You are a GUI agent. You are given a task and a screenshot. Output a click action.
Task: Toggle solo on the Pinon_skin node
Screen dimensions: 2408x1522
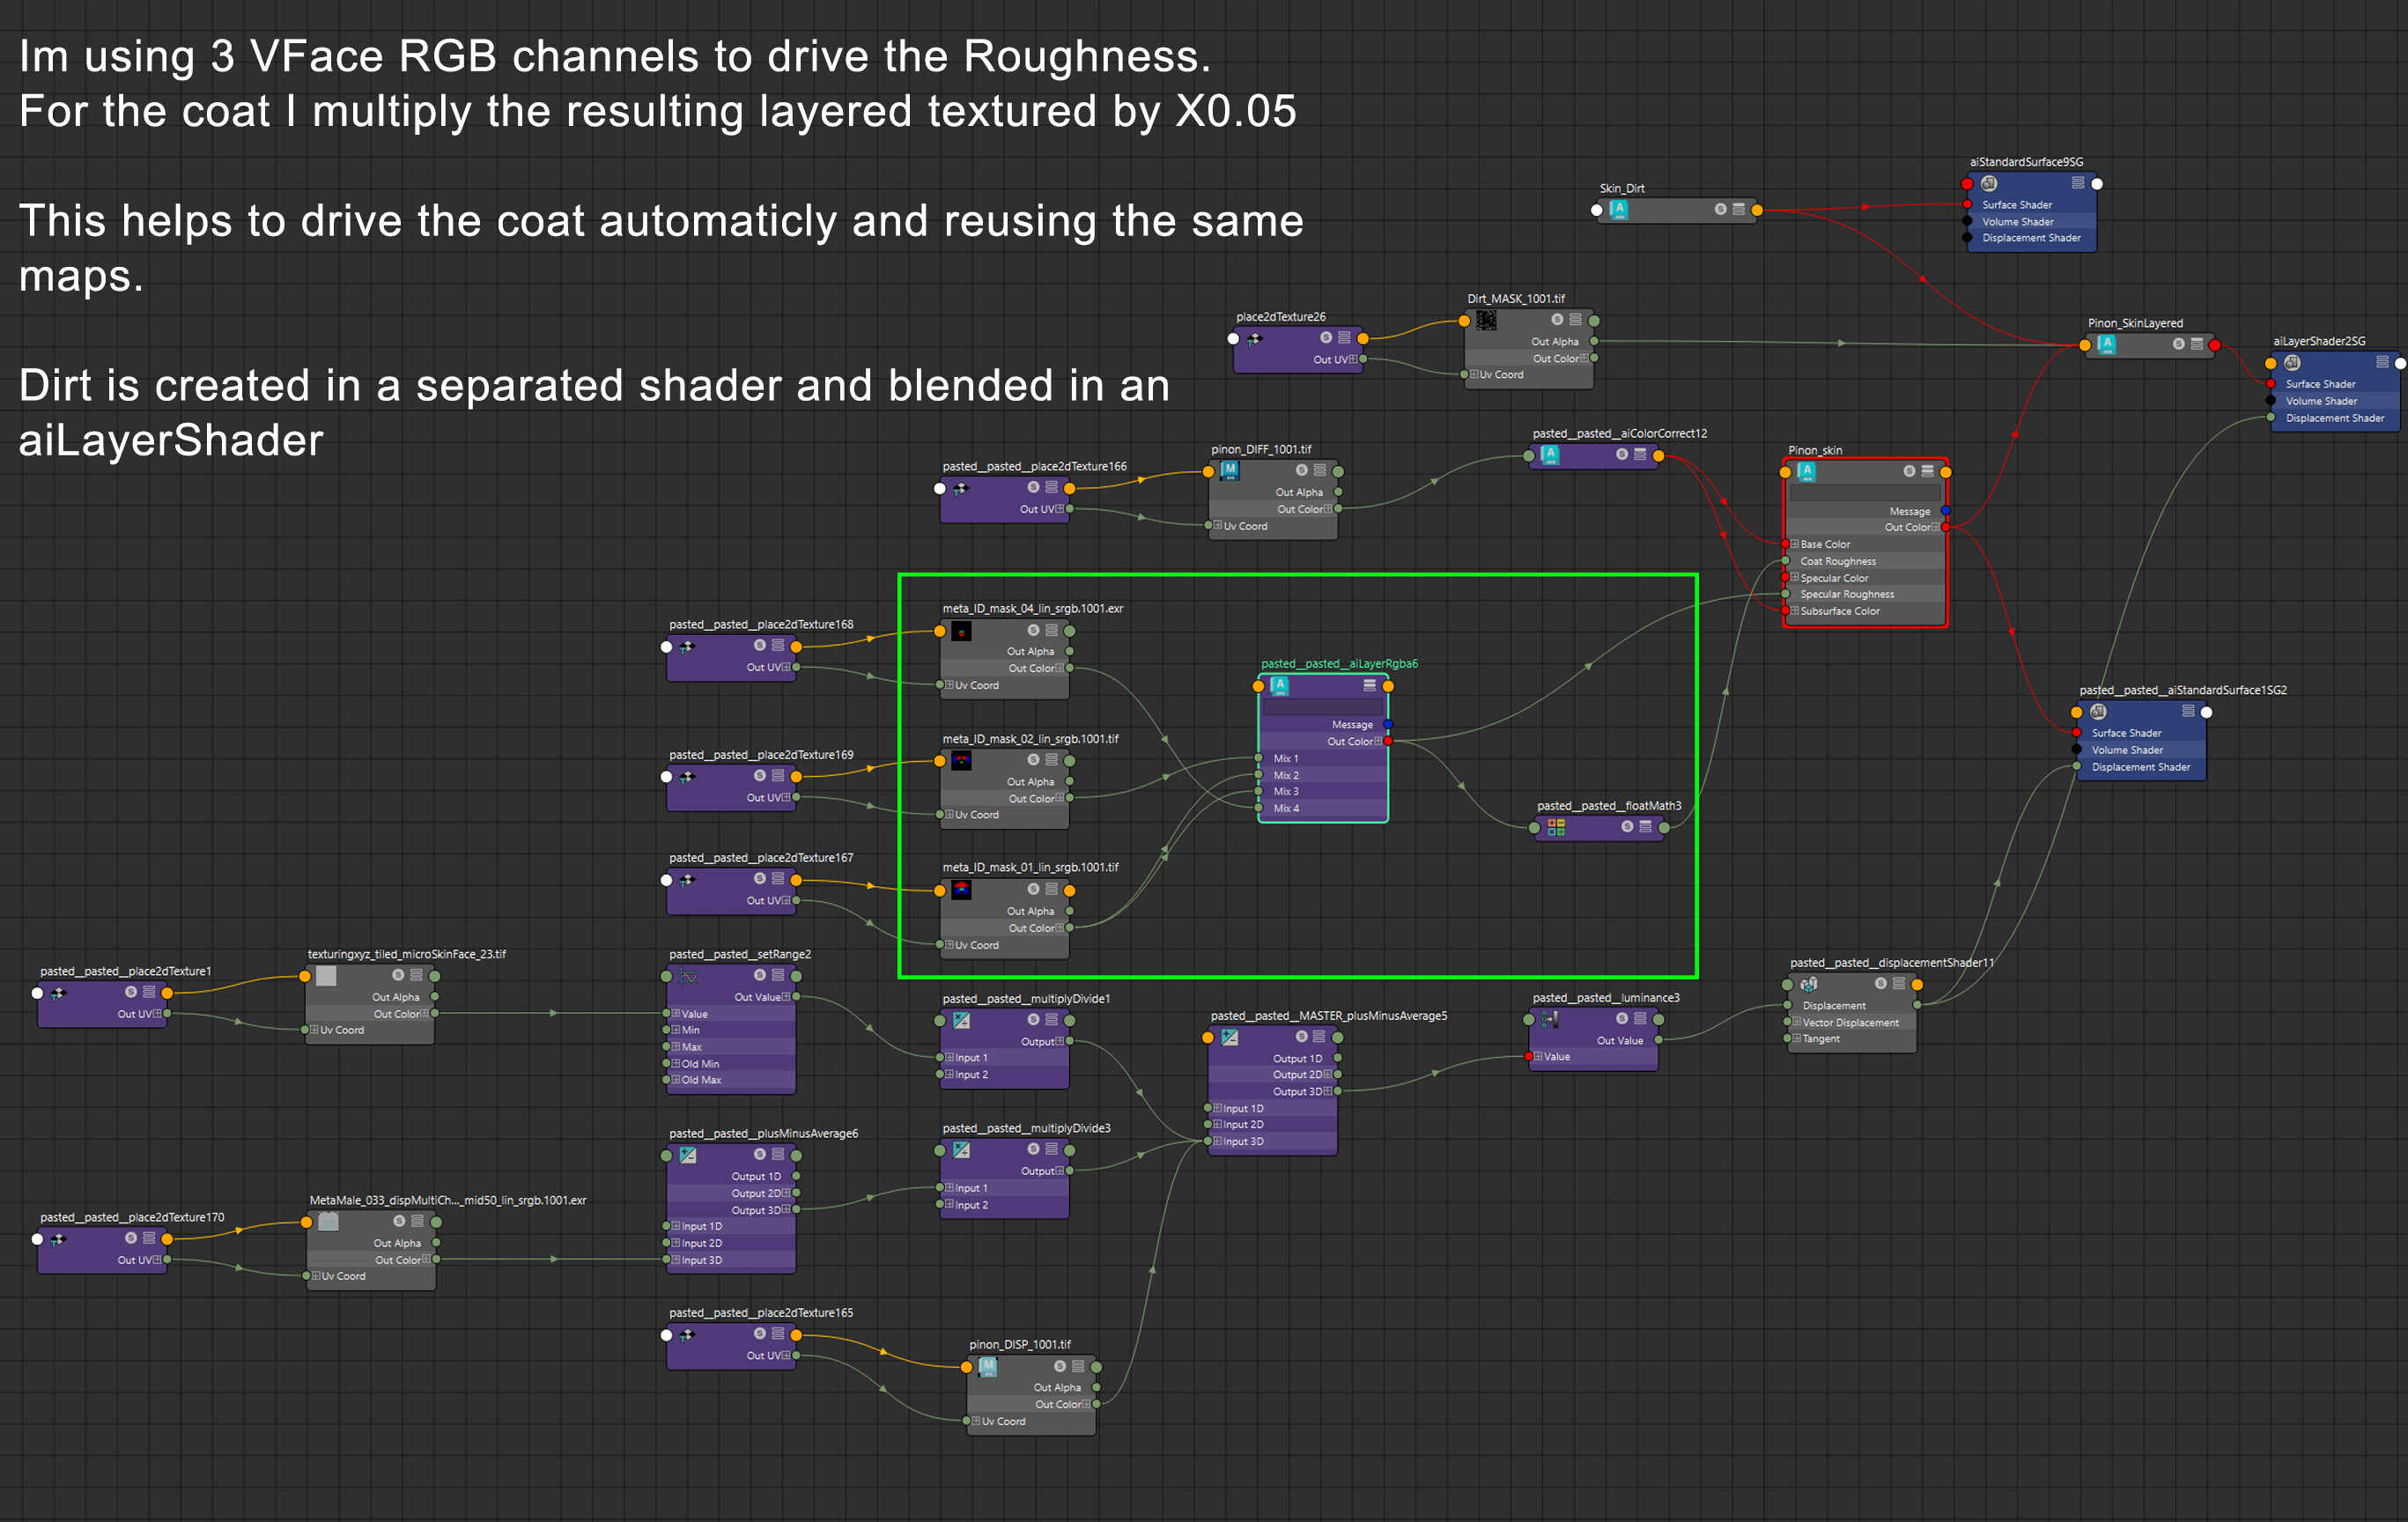1909,471
